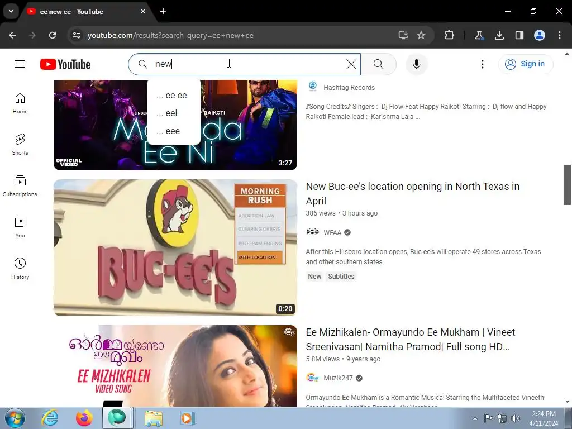Open the network tray icon
The height and width of the screenshot is (429, 572).
click(502, 418)
